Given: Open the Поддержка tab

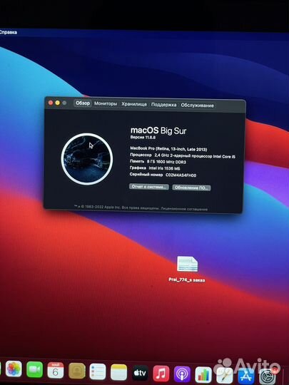Looking at the screenshot, I should [x=163, y=105].
